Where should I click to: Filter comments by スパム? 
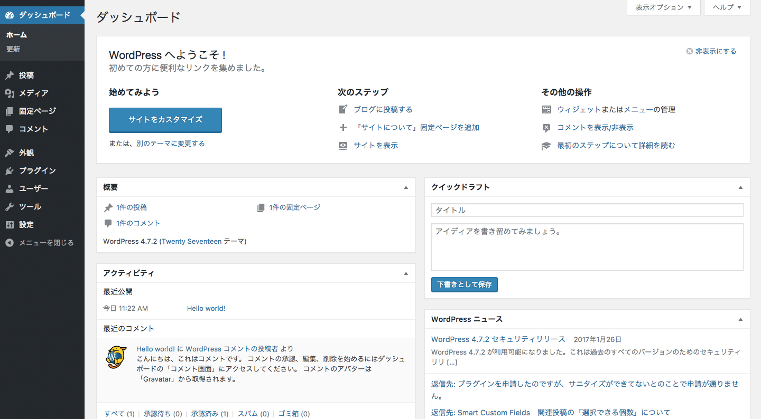pyautogui.click(x=248, y=414)
